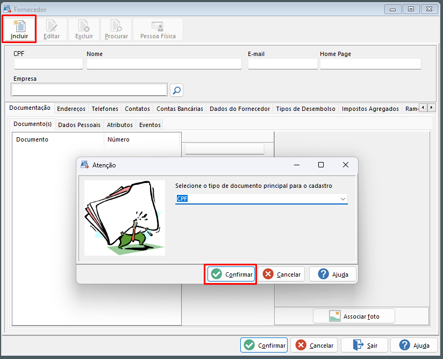
Task: Confirm the document type in Atenção dialog
Action: (x=231, y=274)
